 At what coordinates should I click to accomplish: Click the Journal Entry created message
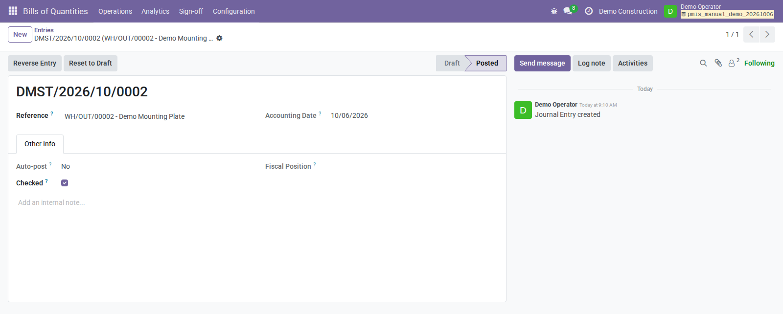[x=568, y=114]
